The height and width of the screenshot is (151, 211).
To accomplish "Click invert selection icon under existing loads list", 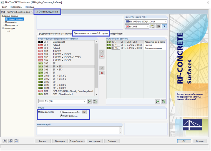I will pos(95,101).
